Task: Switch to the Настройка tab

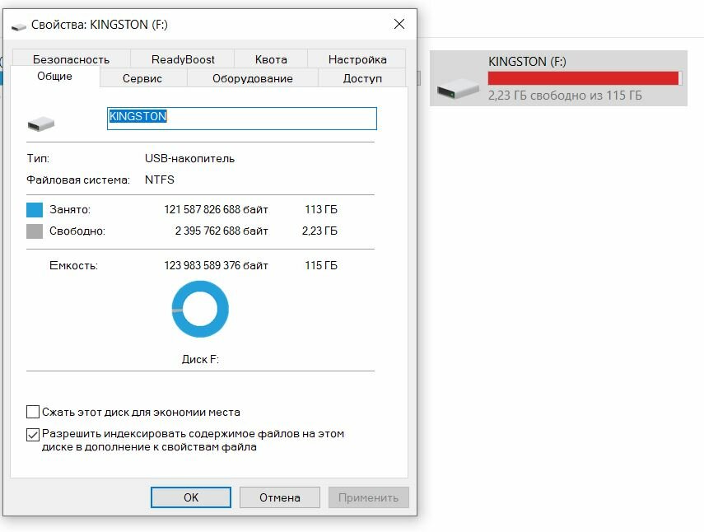Action: tap(357, 59)
